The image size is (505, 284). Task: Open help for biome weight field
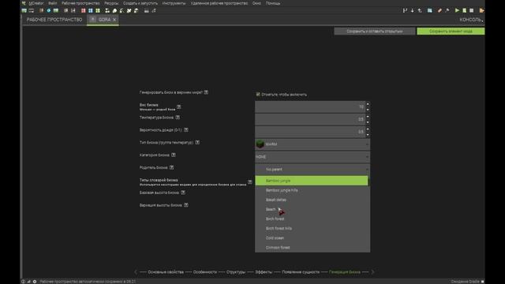coord(179,106)
